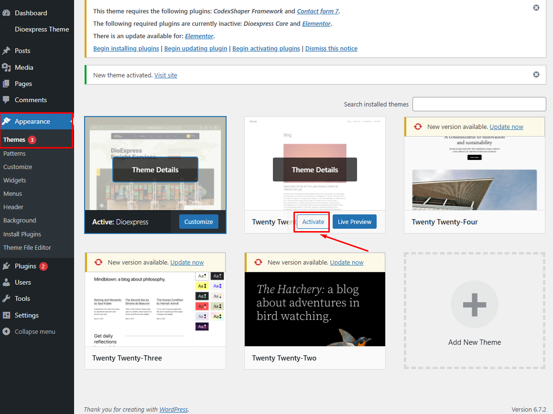Click the Posts pushpin icon

(x=6, y=51)
